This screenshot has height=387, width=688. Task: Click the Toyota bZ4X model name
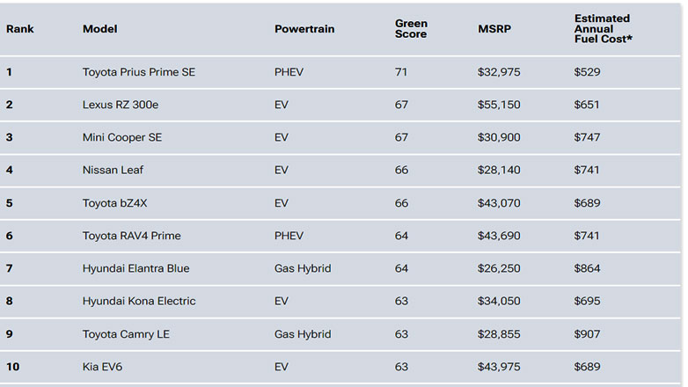[117, 203]
